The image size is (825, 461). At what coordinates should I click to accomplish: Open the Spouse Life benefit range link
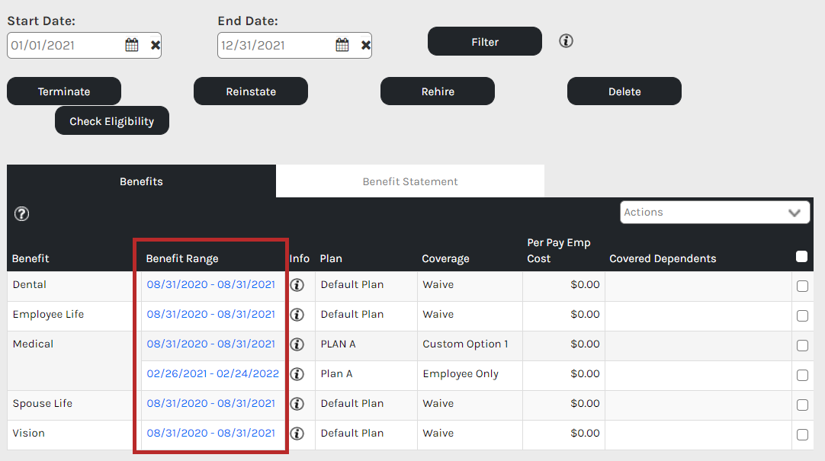click(x=211, y=403)
